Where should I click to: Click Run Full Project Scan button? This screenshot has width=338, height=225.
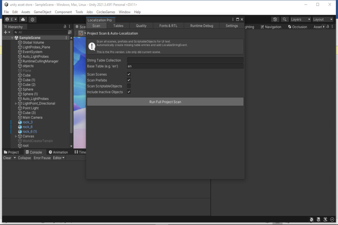pos(165,102)
